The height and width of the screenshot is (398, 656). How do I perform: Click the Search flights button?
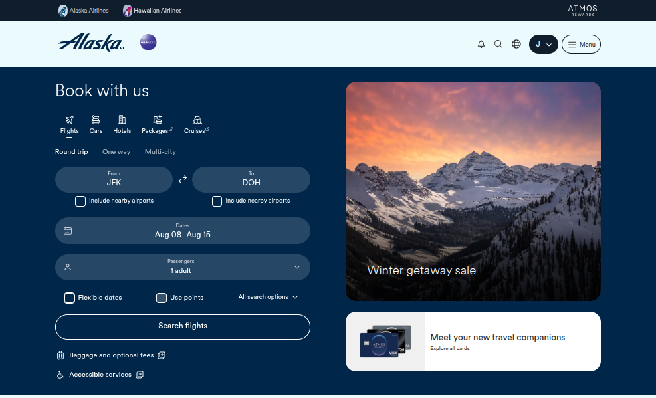183,326
